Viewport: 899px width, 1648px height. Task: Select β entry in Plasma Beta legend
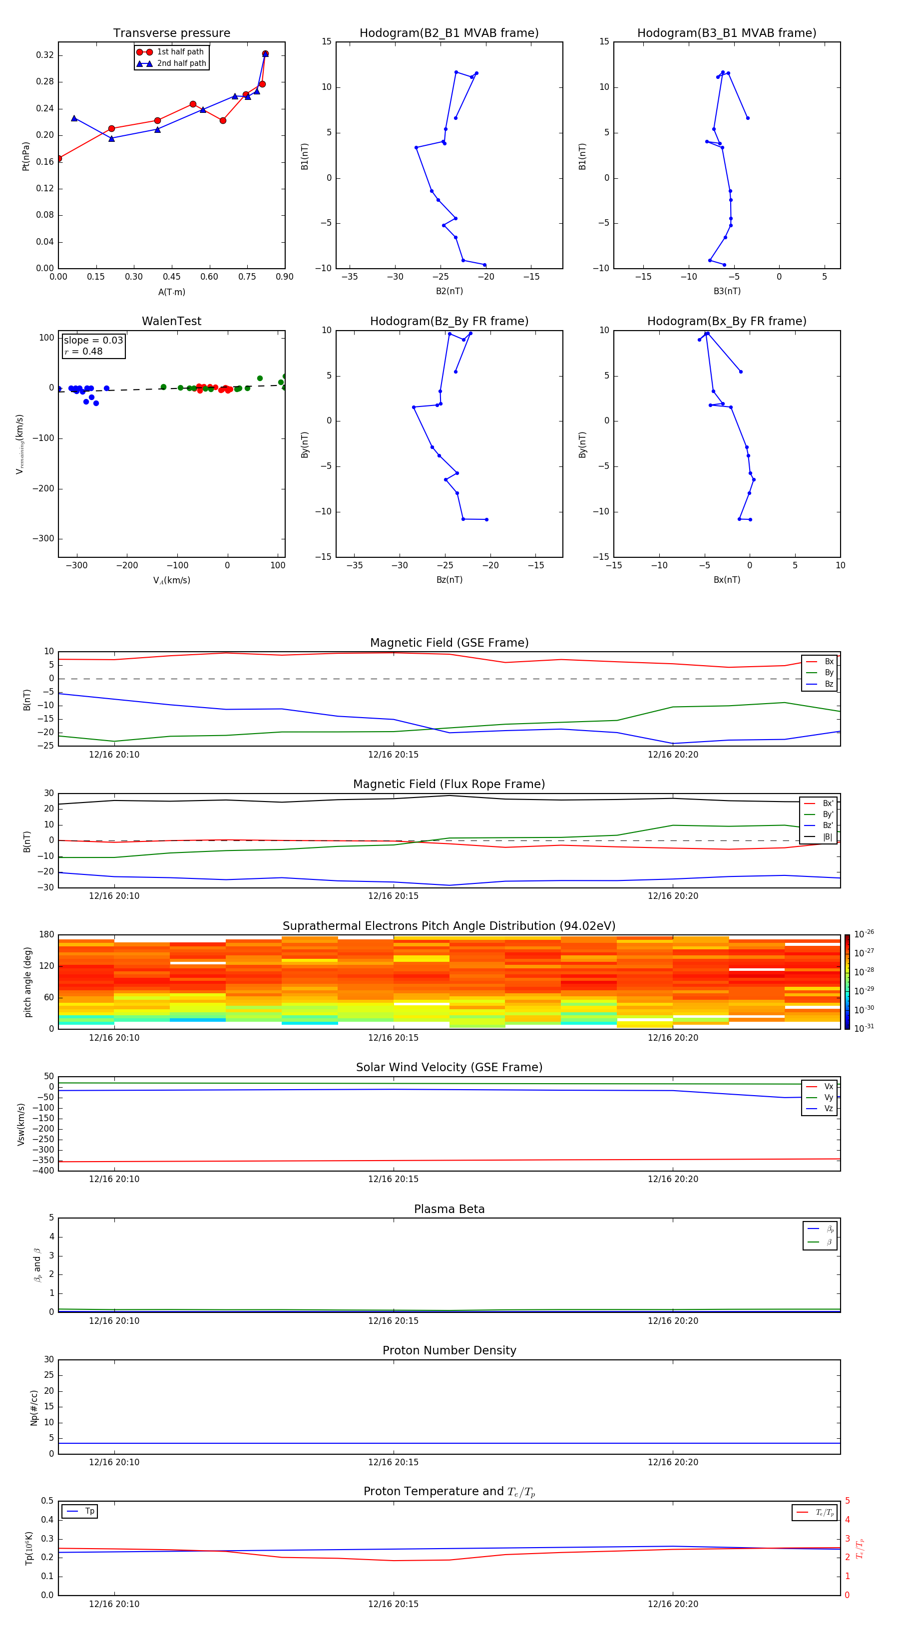click(820, 1242)
